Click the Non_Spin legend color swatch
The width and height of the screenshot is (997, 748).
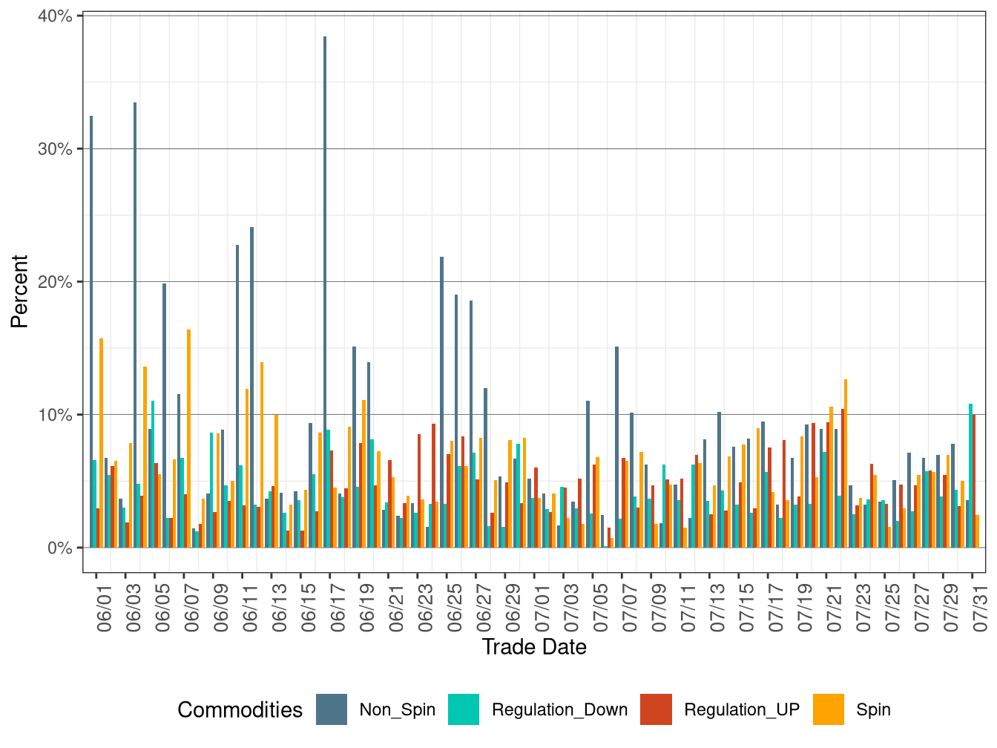pos(332,709)
